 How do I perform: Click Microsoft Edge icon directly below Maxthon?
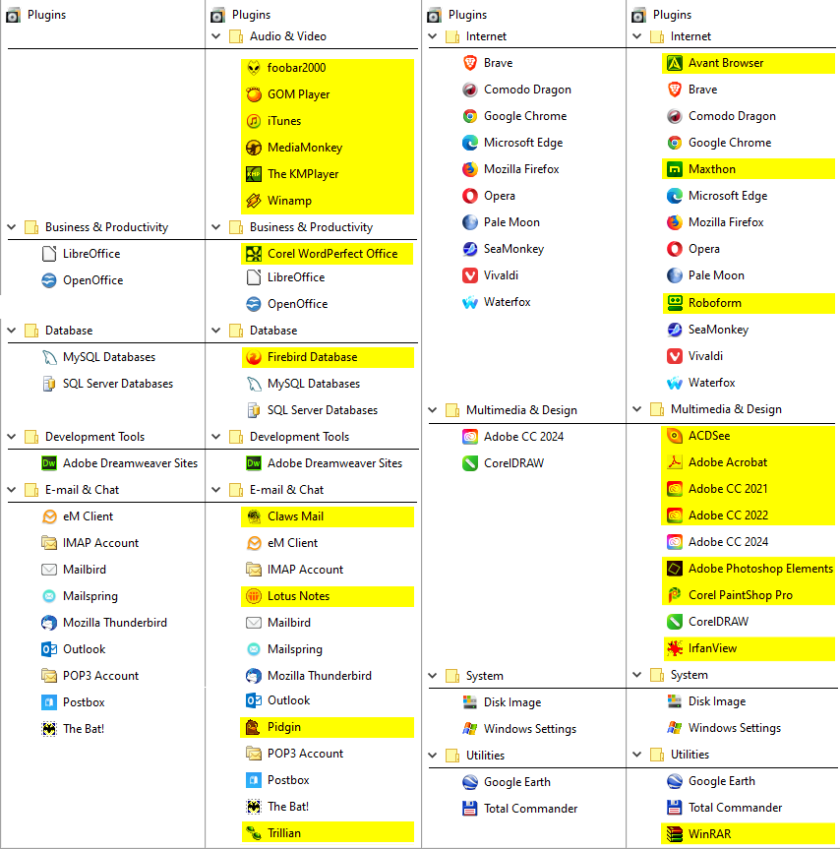(x=675, y=196)
